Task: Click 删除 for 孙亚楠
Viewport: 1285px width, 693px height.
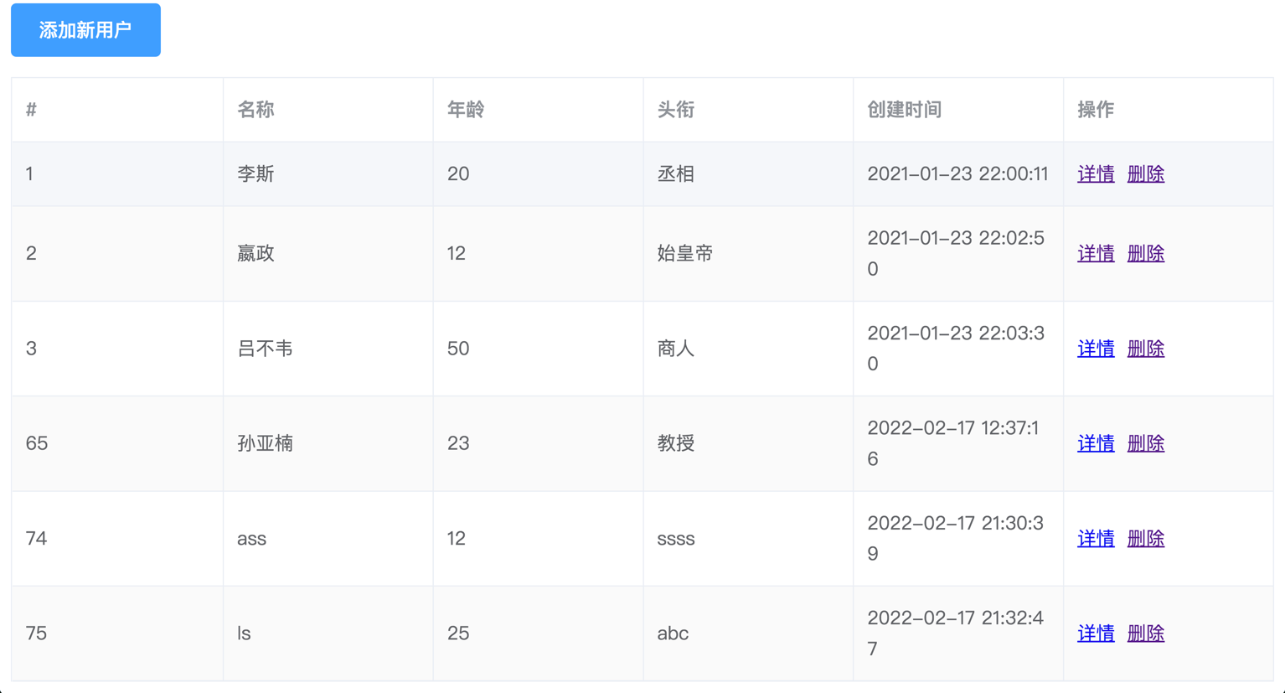Action: pos(1146,443)
